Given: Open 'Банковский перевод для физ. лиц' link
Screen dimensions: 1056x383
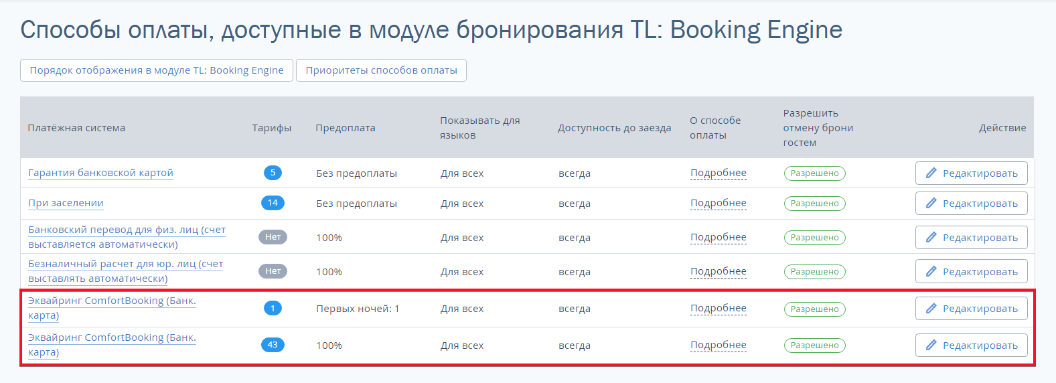Looking at the screenshot, I should click(x=127, y=237).
